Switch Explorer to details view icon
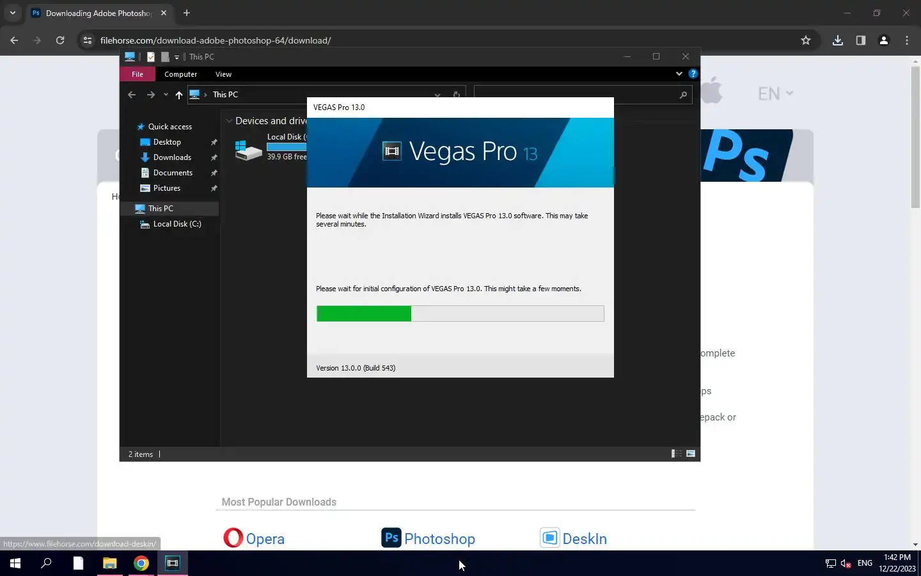Screen dimensions: 921x576 pyautogui.click(x=676, y=454)
